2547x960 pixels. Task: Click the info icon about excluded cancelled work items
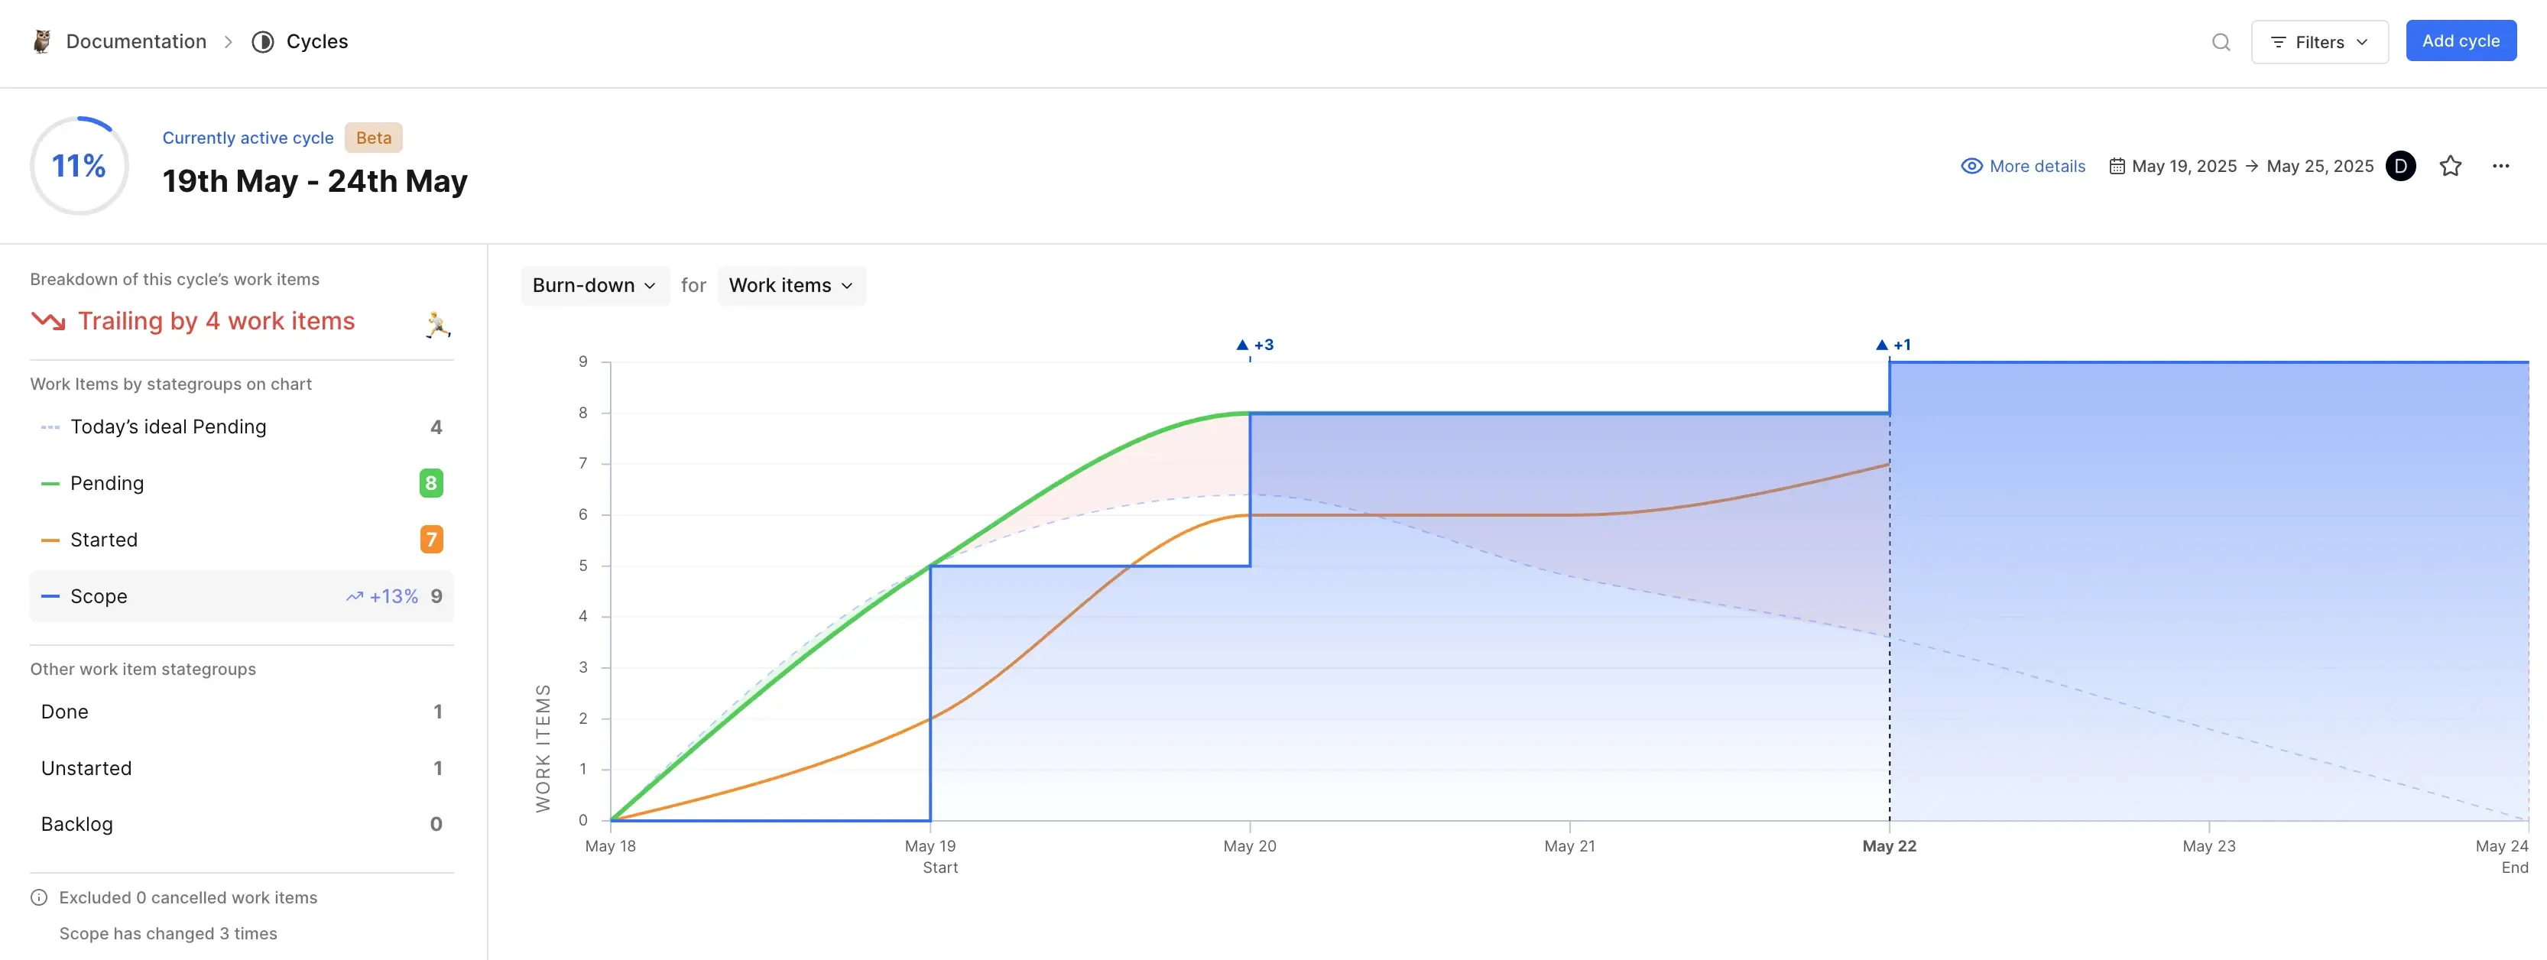(x=38, y=897)
